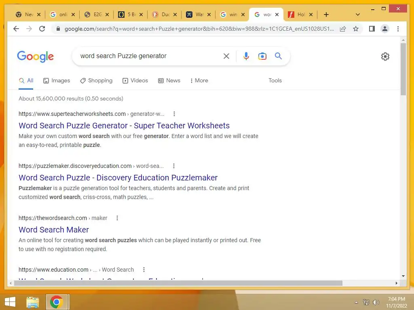The image size is (414, 310).
Task: Open the volume control in system tray
Action: [x=376, y=302]
